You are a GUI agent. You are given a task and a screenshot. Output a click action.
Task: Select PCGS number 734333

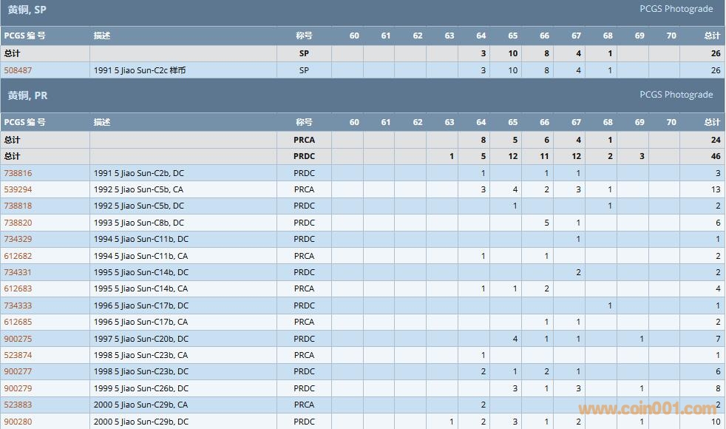click(x=18, y=305)
